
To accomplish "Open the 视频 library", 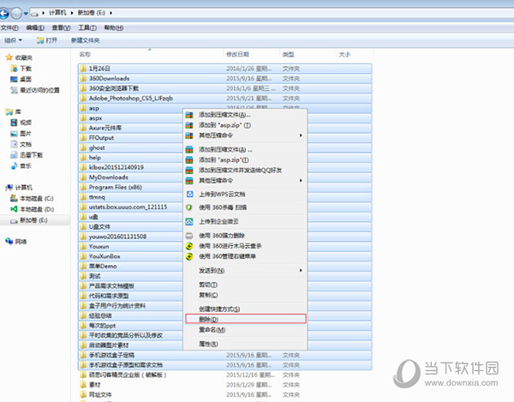I will click(x=21, y=123).
